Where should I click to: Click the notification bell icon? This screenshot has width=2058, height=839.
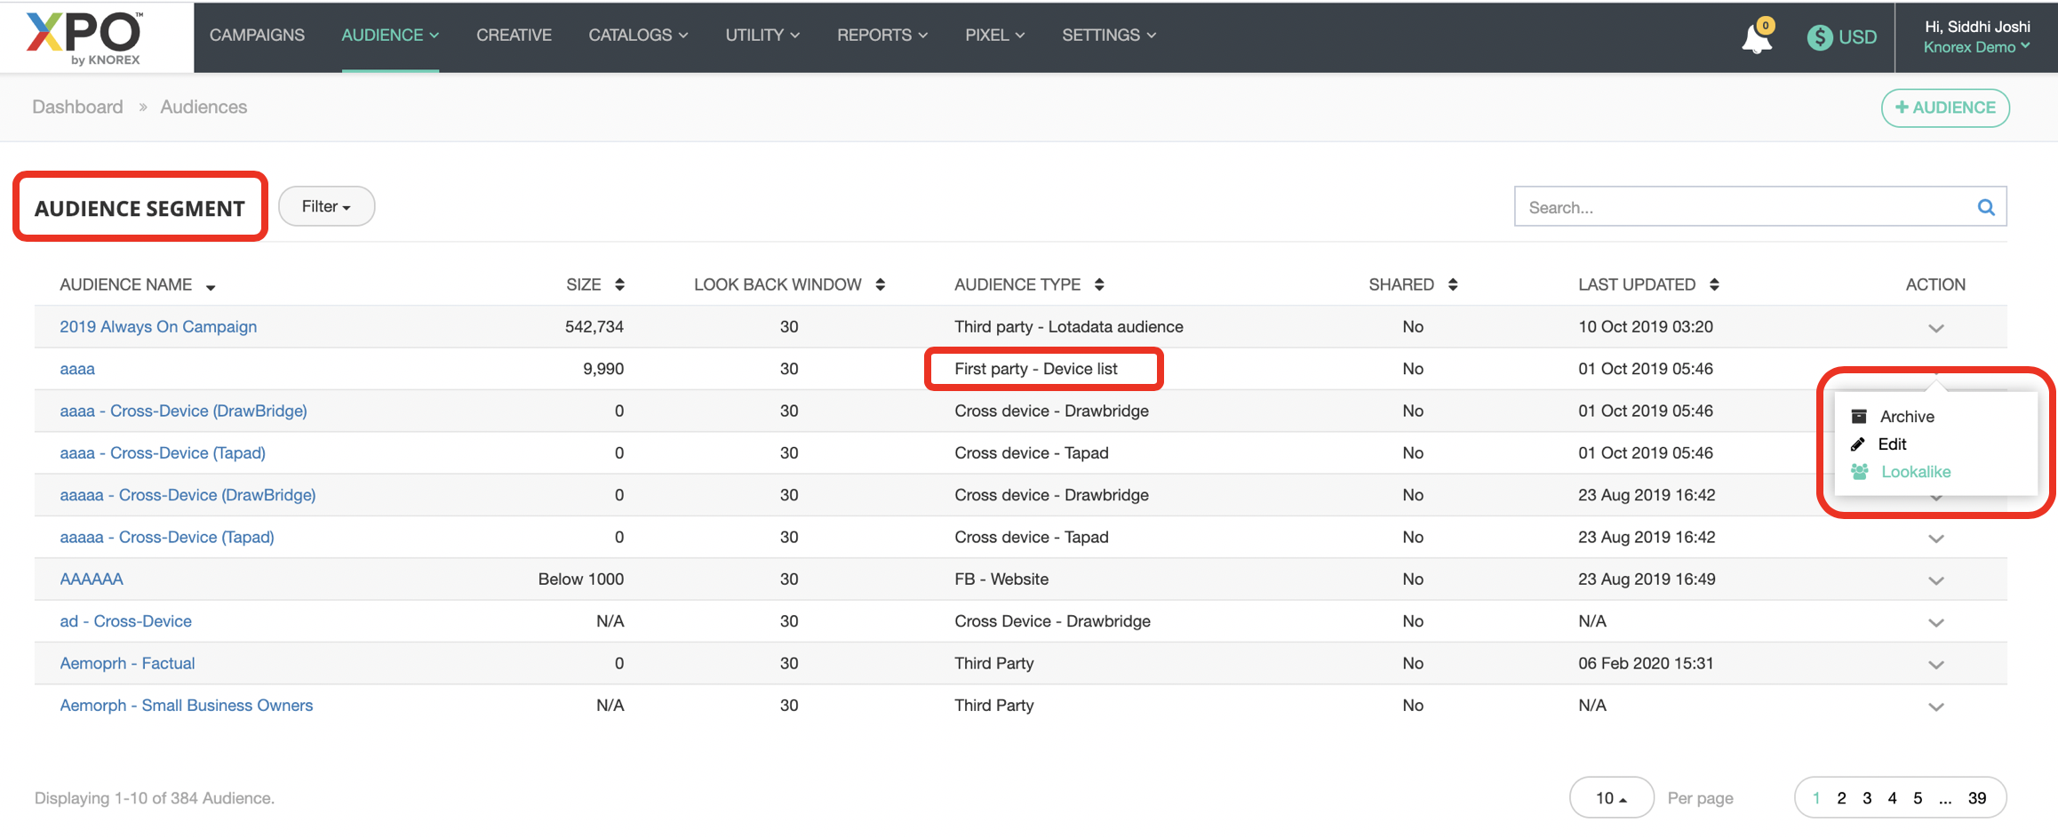coord(1756,38)
